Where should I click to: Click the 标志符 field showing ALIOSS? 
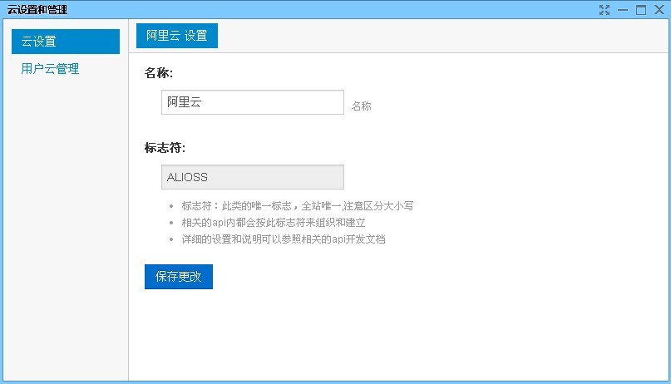[253, 177]
